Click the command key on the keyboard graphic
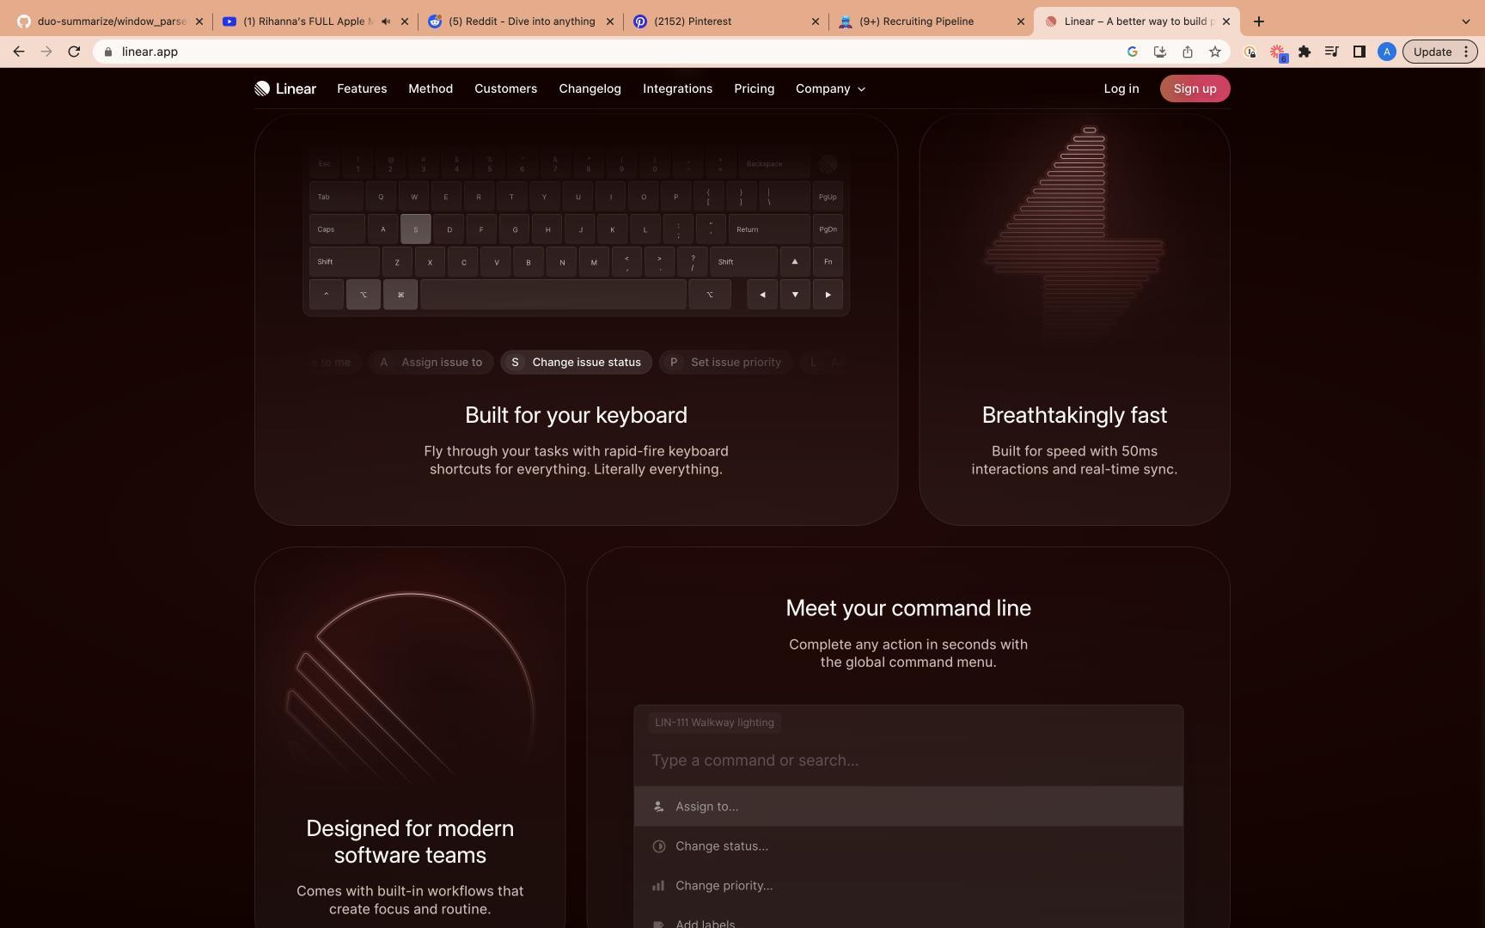The height and width of the screenshot is (928, 1485). click(400, 294)
